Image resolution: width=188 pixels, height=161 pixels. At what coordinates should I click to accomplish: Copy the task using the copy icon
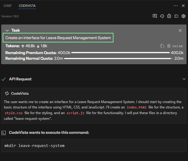[x=162, y=46]
